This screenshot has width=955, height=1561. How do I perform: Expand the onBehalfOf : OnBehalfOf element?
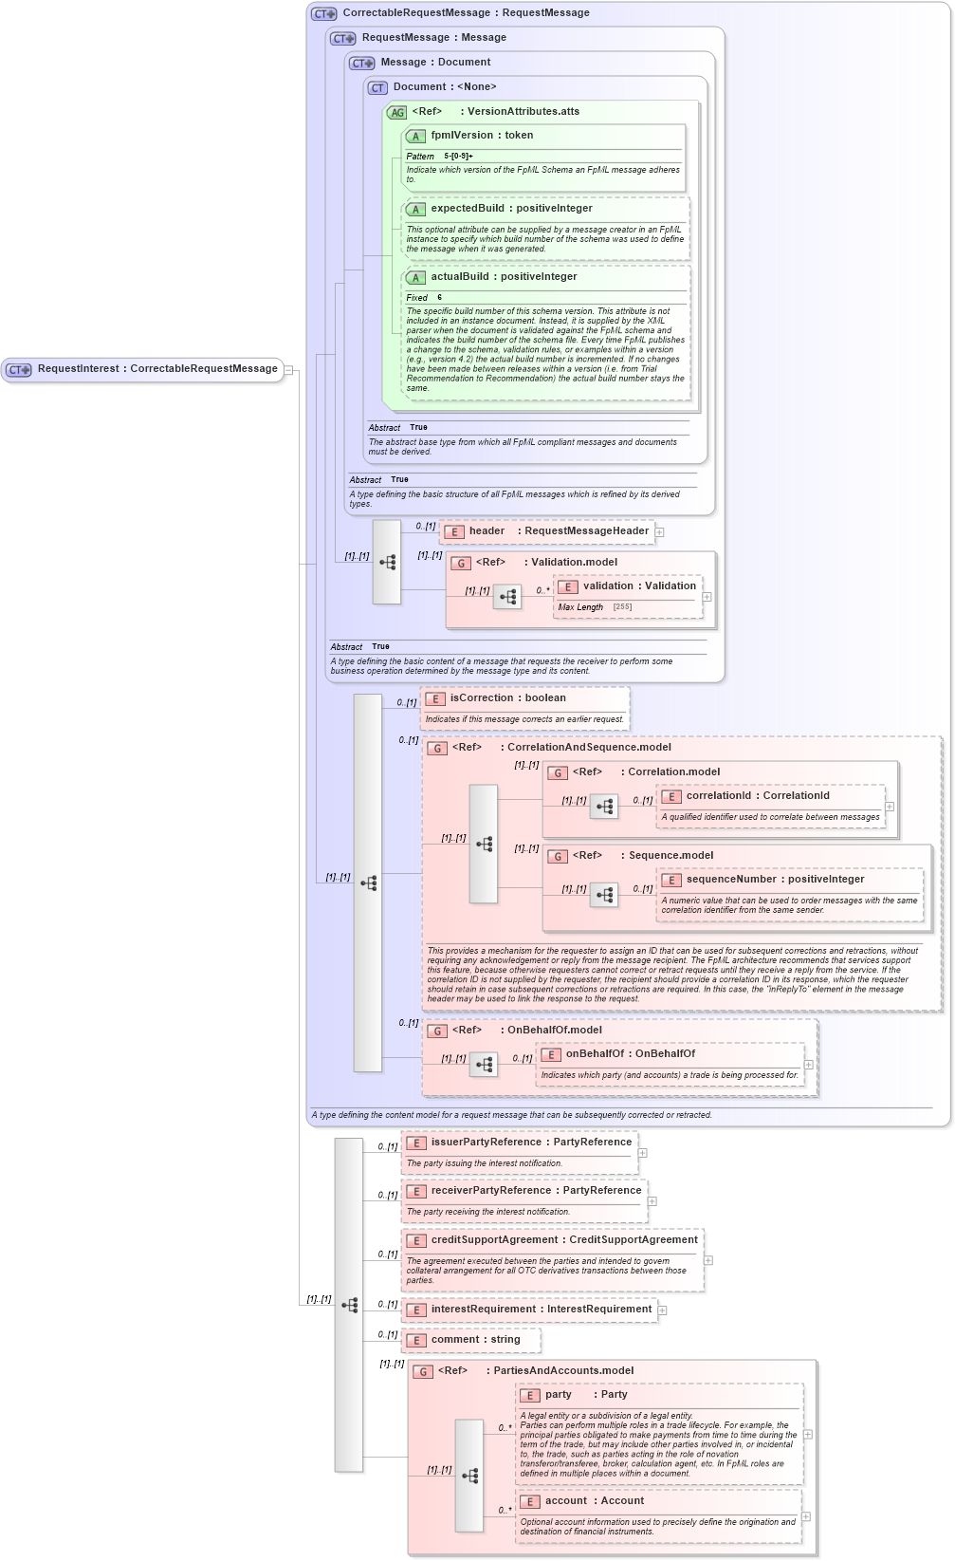click(809, 1065)
